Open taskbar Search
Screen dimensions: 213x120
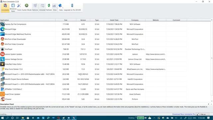[7, 118]
